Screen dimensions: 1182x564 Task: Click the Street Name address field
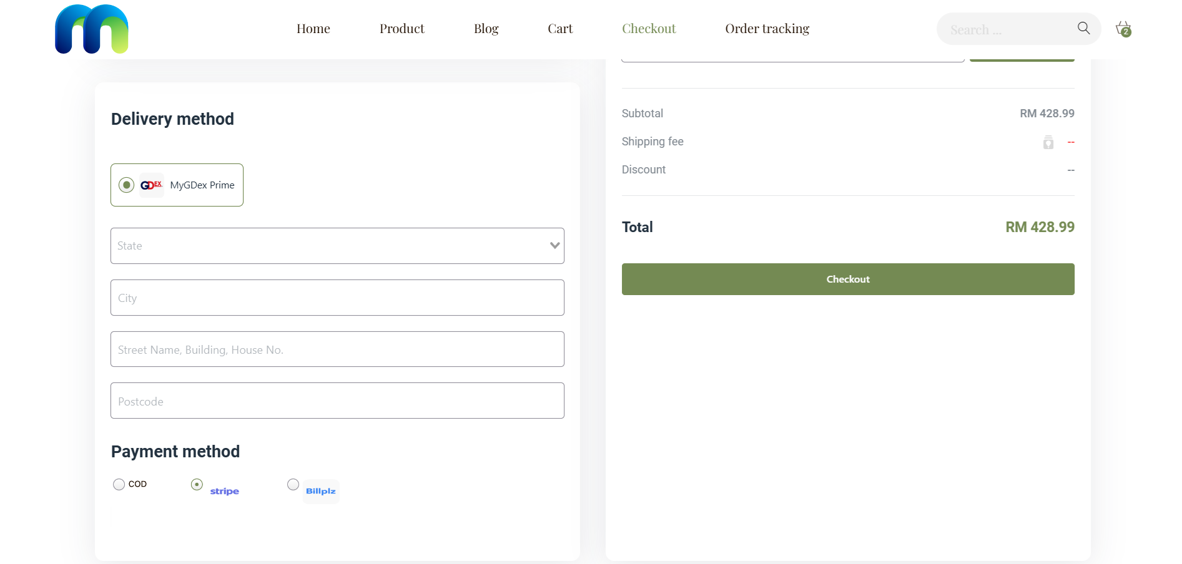point(337,349)
